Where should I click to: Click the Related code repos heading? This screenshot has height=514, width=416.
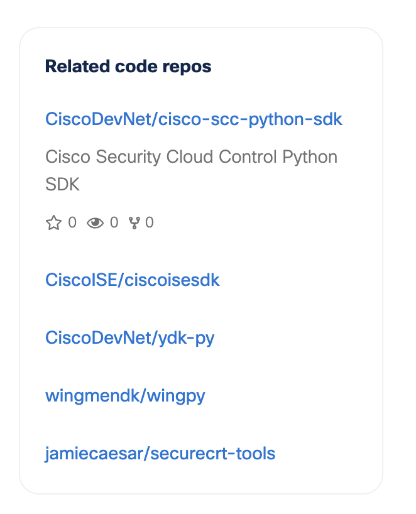[128, 66]
